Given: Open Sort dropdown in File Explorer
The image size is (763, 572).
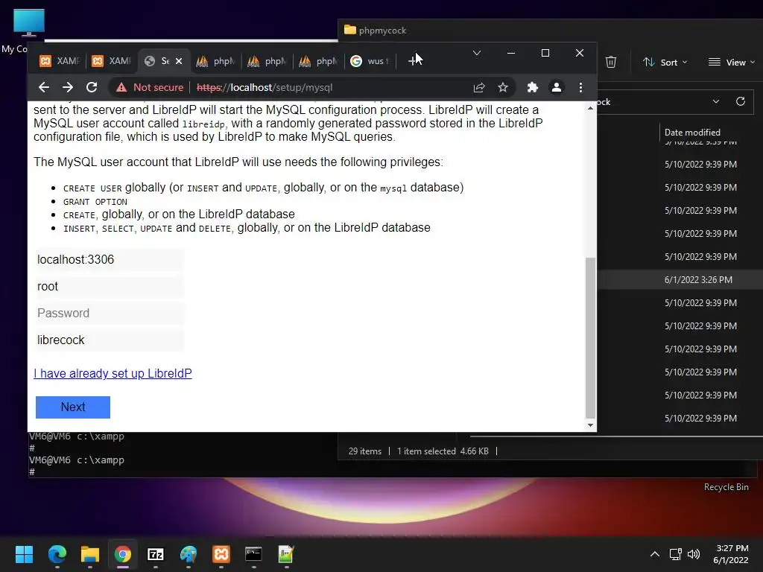Looking at the screenshot, I should tap(665, 63).
